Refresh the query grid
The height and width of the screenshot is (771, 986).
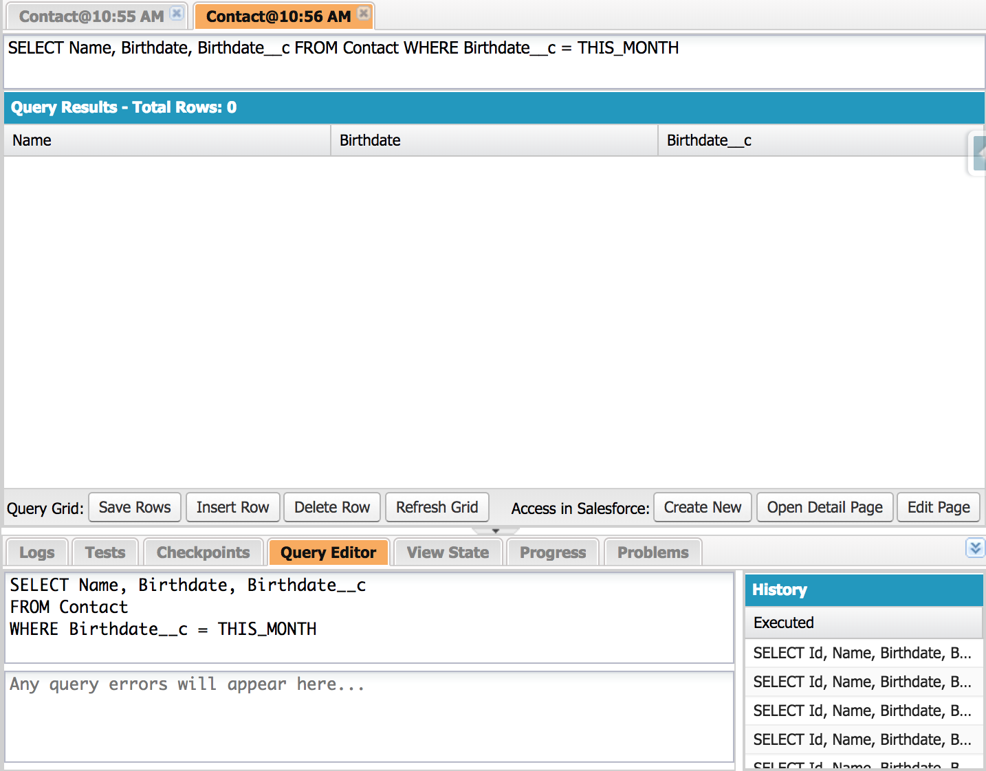tap(437, 507)
